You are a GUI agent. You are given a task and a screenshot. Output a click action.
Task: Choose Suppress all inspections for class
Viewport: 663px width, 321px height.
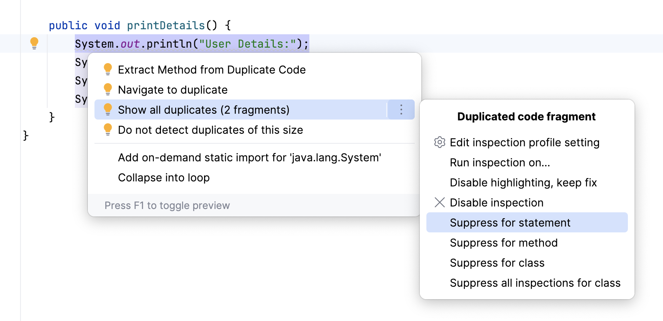(x=535, y=283)
